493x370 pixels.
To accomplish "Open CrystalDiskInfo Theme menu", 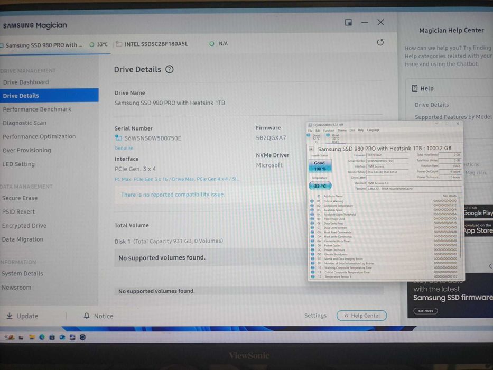I will pos(342,130).
